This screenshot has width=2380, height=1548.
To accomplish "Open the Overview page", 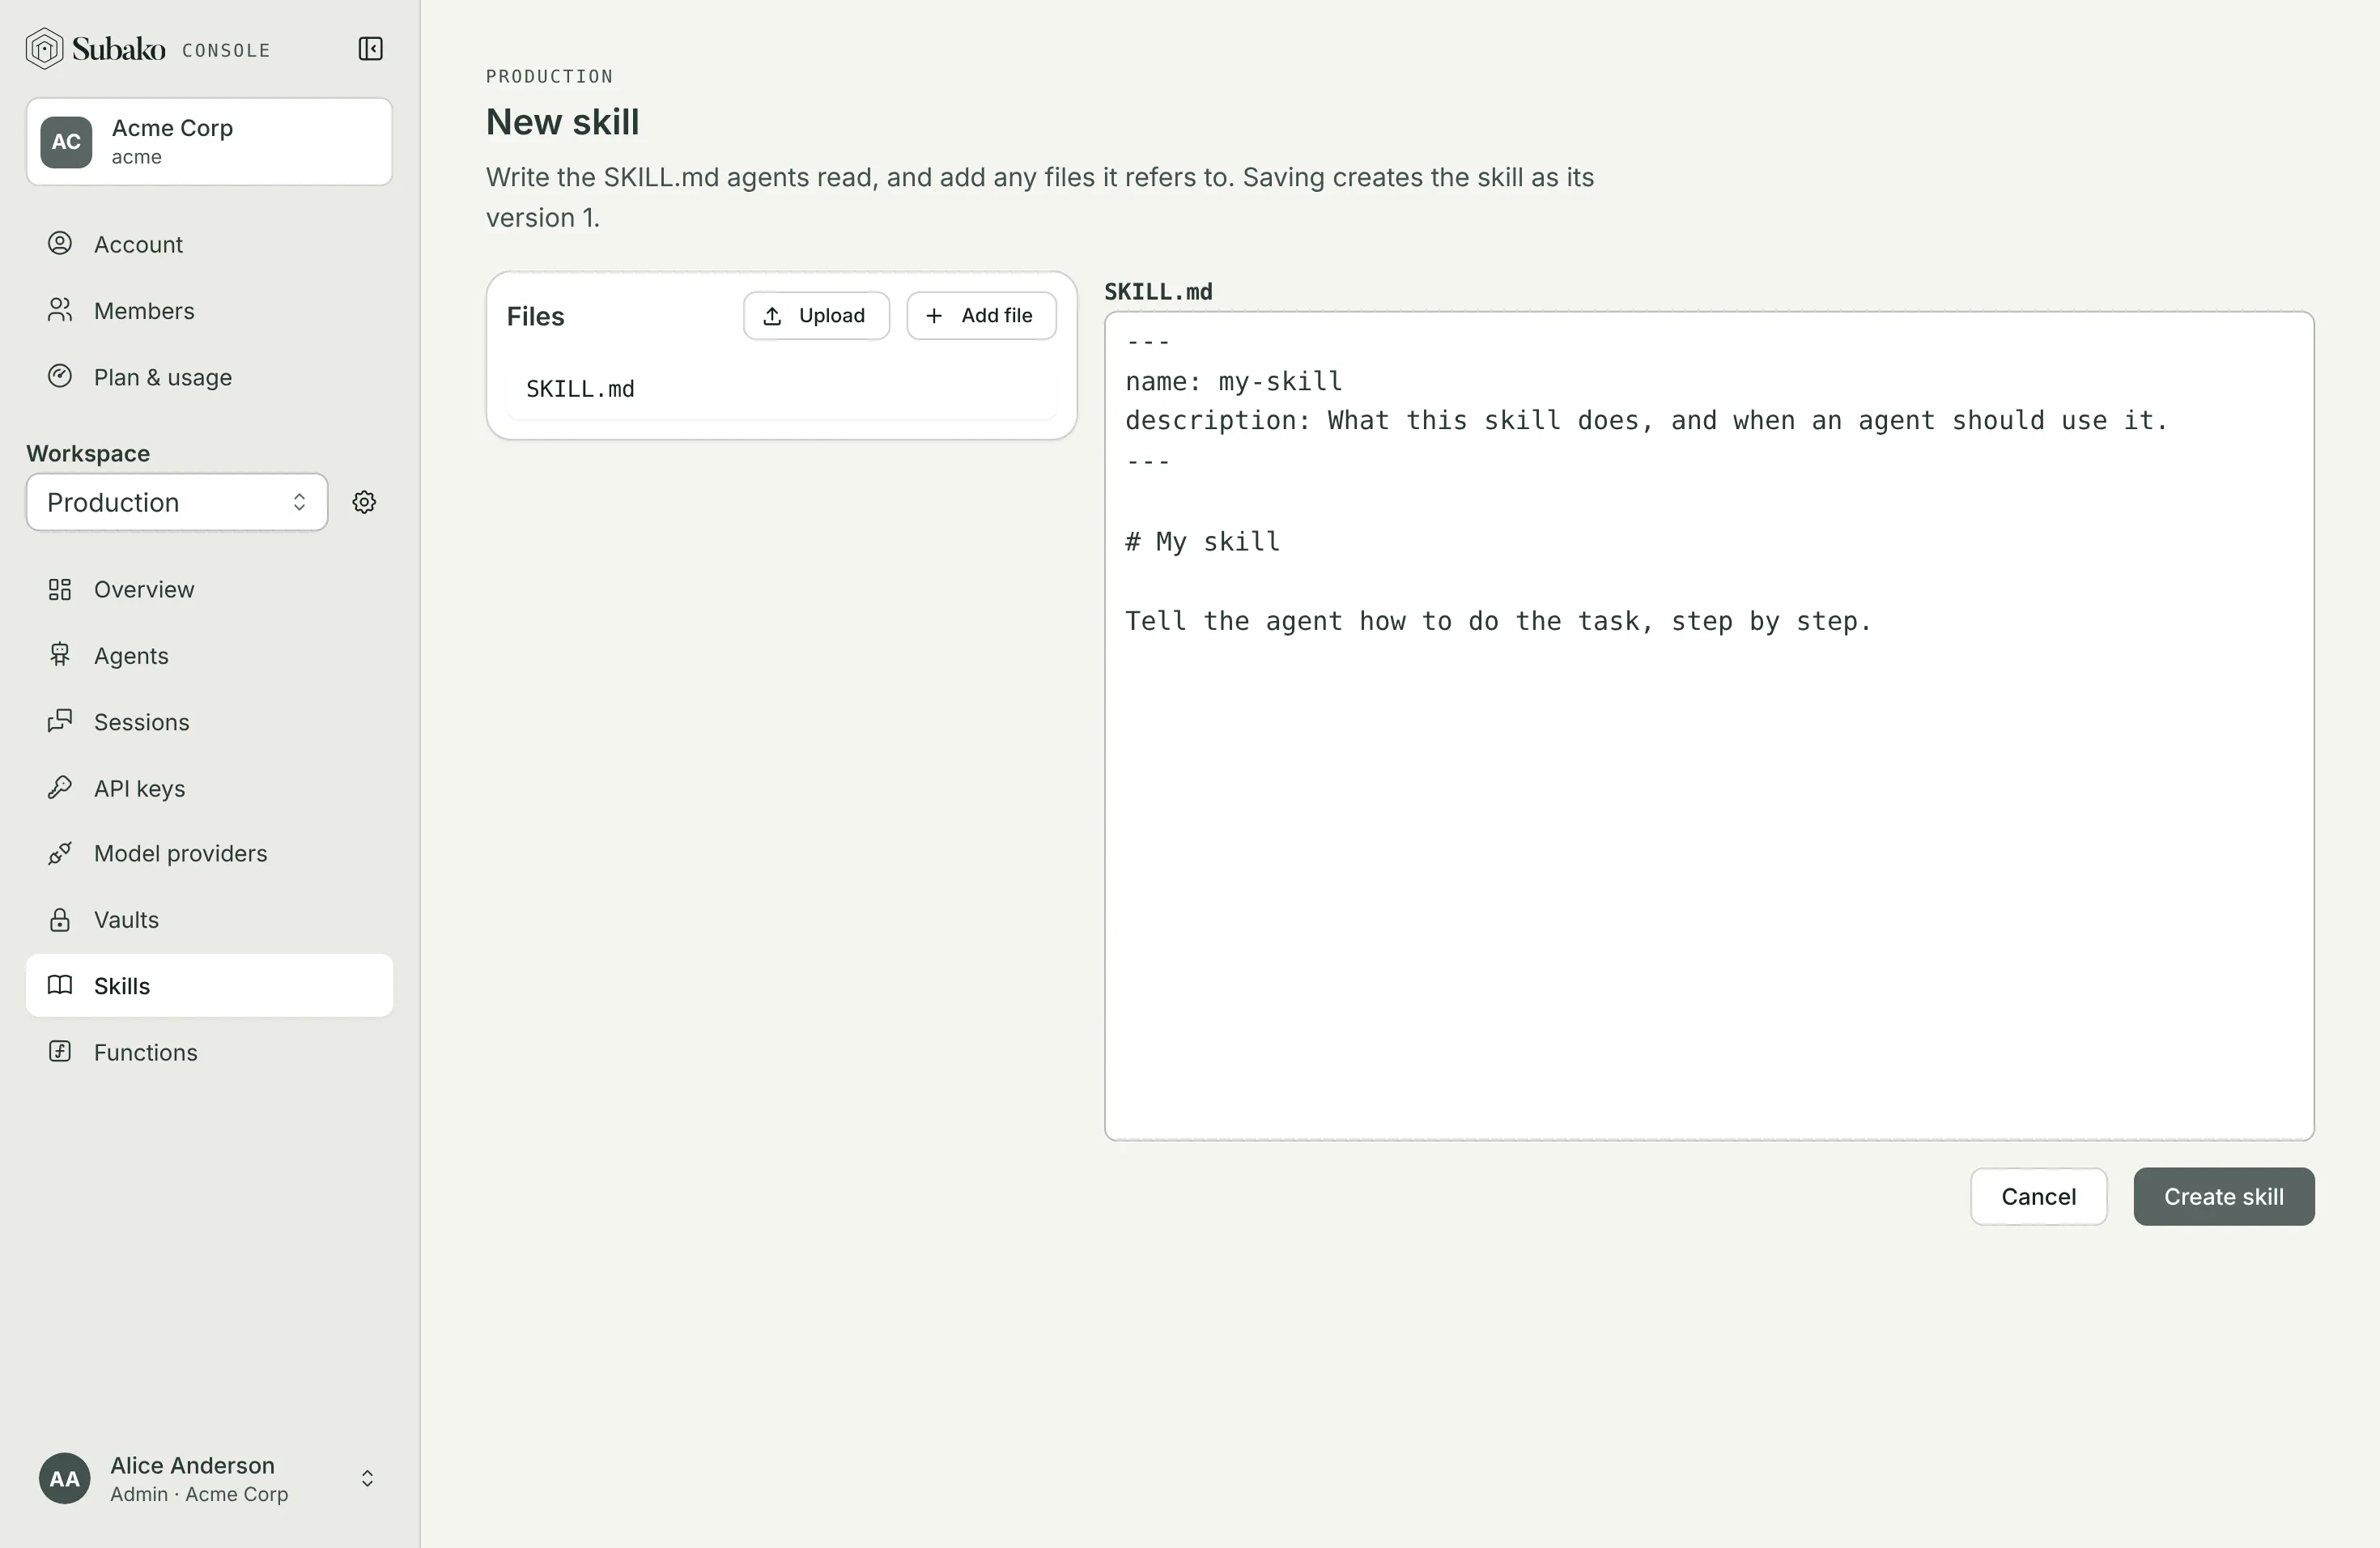I will (x=209, y=589).
